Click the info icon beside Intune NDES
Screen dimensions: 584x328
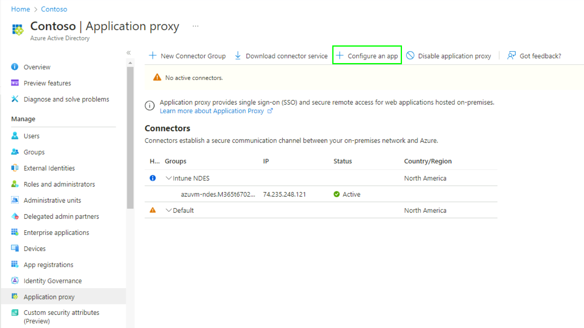pos(153,178)
